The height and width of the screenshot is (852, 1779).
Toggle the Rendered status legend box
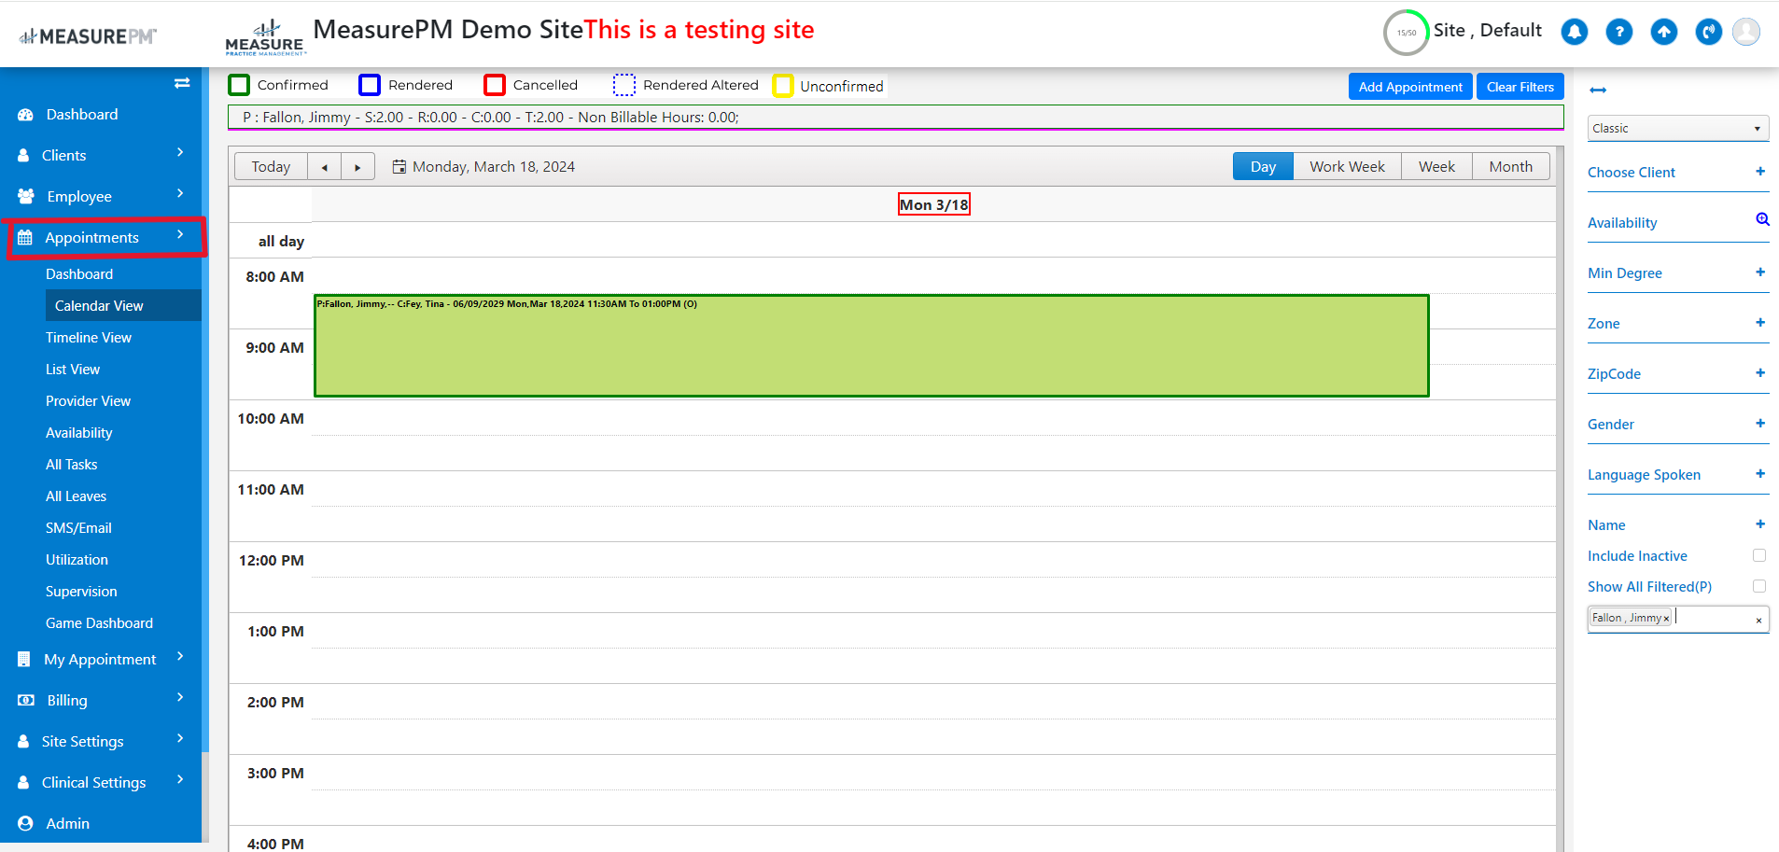click(370, 85)
